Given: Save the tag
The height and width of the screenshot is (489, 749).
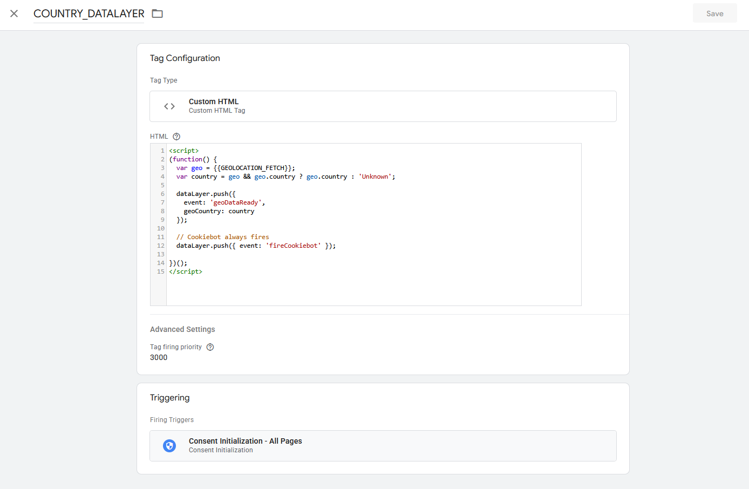Looking at the screenshot, I should tap(715, 13).
